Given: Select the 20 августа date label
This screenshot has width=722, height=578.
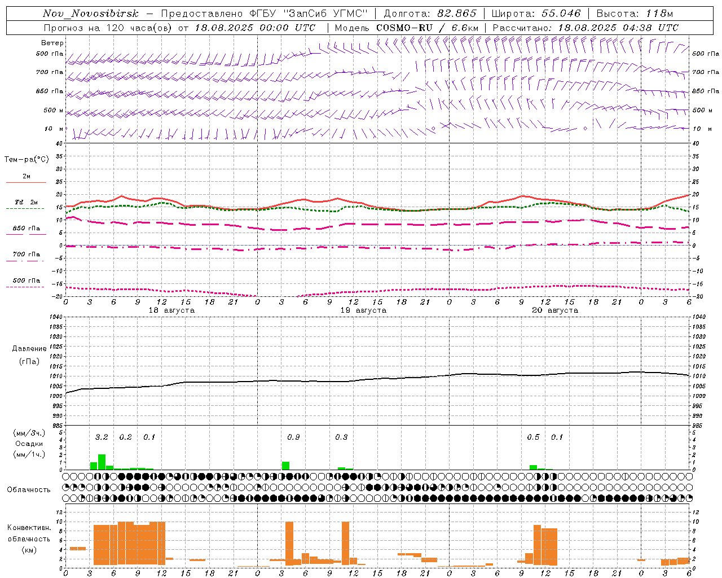Looking at the screenshot, I should [x=555, y=310].
